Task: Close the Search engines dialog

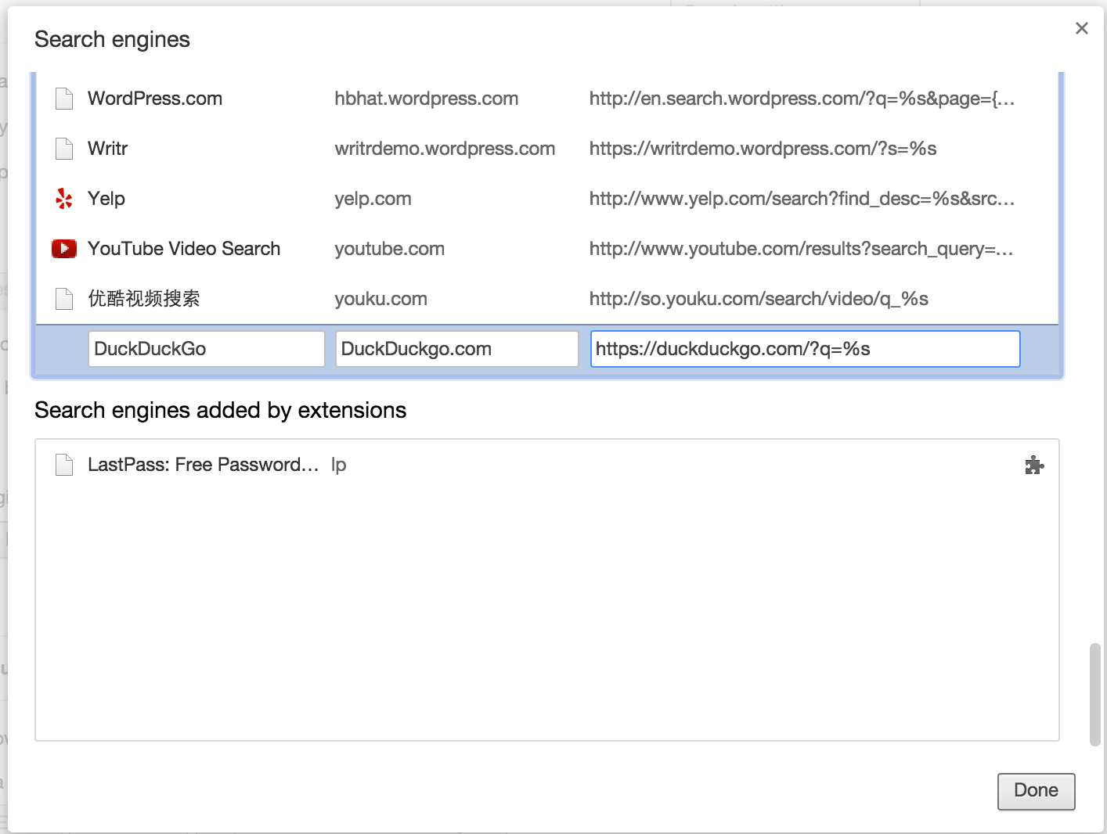Action: point(1082,28)
